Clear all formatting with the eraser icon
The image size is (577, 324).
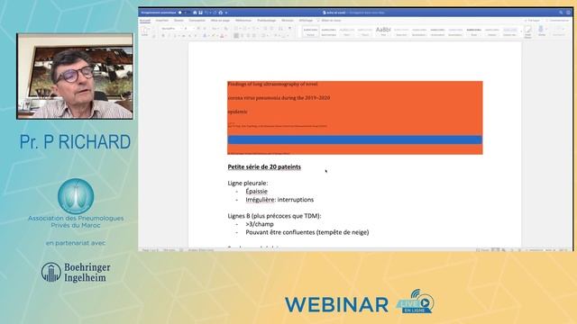pos(225,29)
